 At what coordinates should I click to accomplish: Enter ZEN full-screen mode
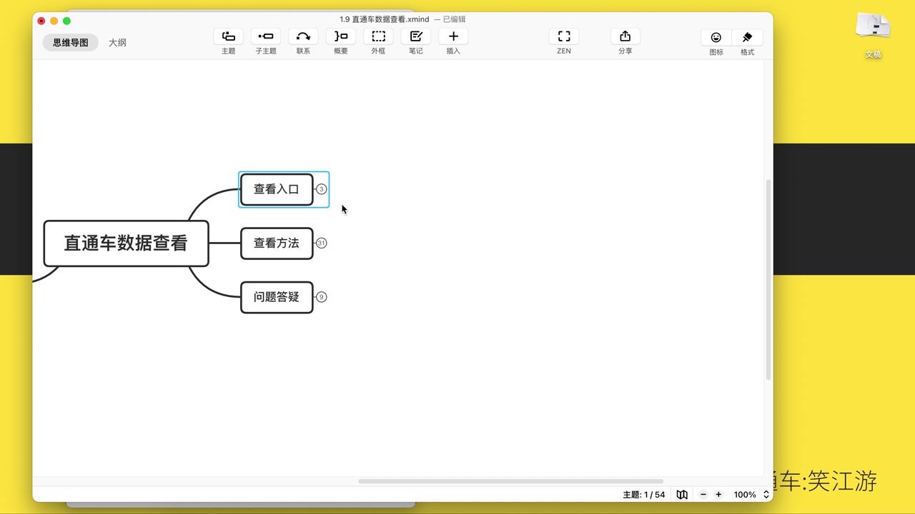pos(564,36)
